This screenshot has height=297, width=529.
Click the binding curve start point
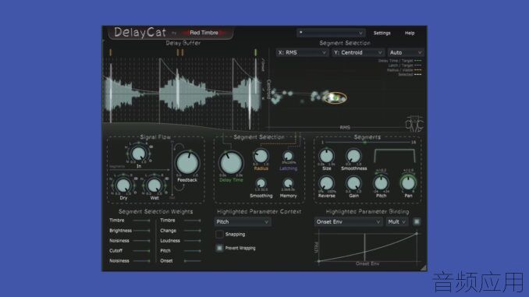[x=319, y=261]
